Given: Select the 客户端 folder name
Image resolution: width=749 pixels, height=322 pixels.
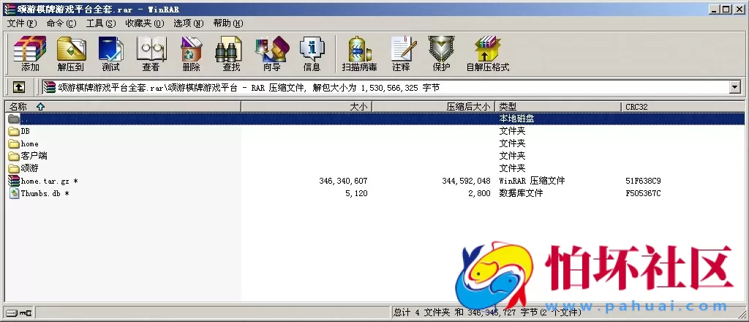Looking at the screenshot, I should [34, 156].
